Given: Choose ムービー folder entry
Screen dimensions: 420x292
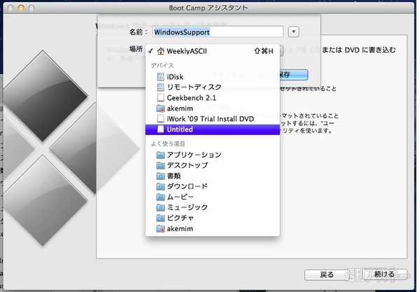Looking at the screenshot, I should (x=213, y=197).
